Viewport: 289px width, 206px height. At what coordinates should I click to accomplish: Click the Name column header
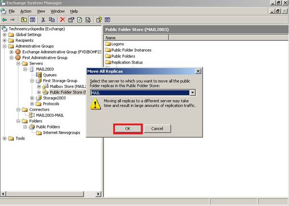point(111,38)
